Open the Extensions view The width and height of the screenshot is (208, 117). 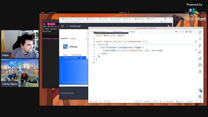click(x=200, y=58)
